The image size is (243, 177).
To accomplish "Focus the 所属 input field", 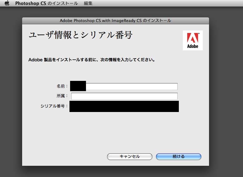I will tap(124, 96).
